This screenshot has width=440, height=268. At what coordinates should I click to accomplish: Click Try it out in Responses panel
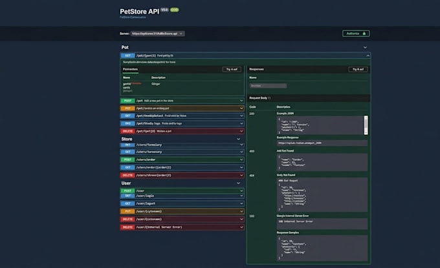click(358, 70)
